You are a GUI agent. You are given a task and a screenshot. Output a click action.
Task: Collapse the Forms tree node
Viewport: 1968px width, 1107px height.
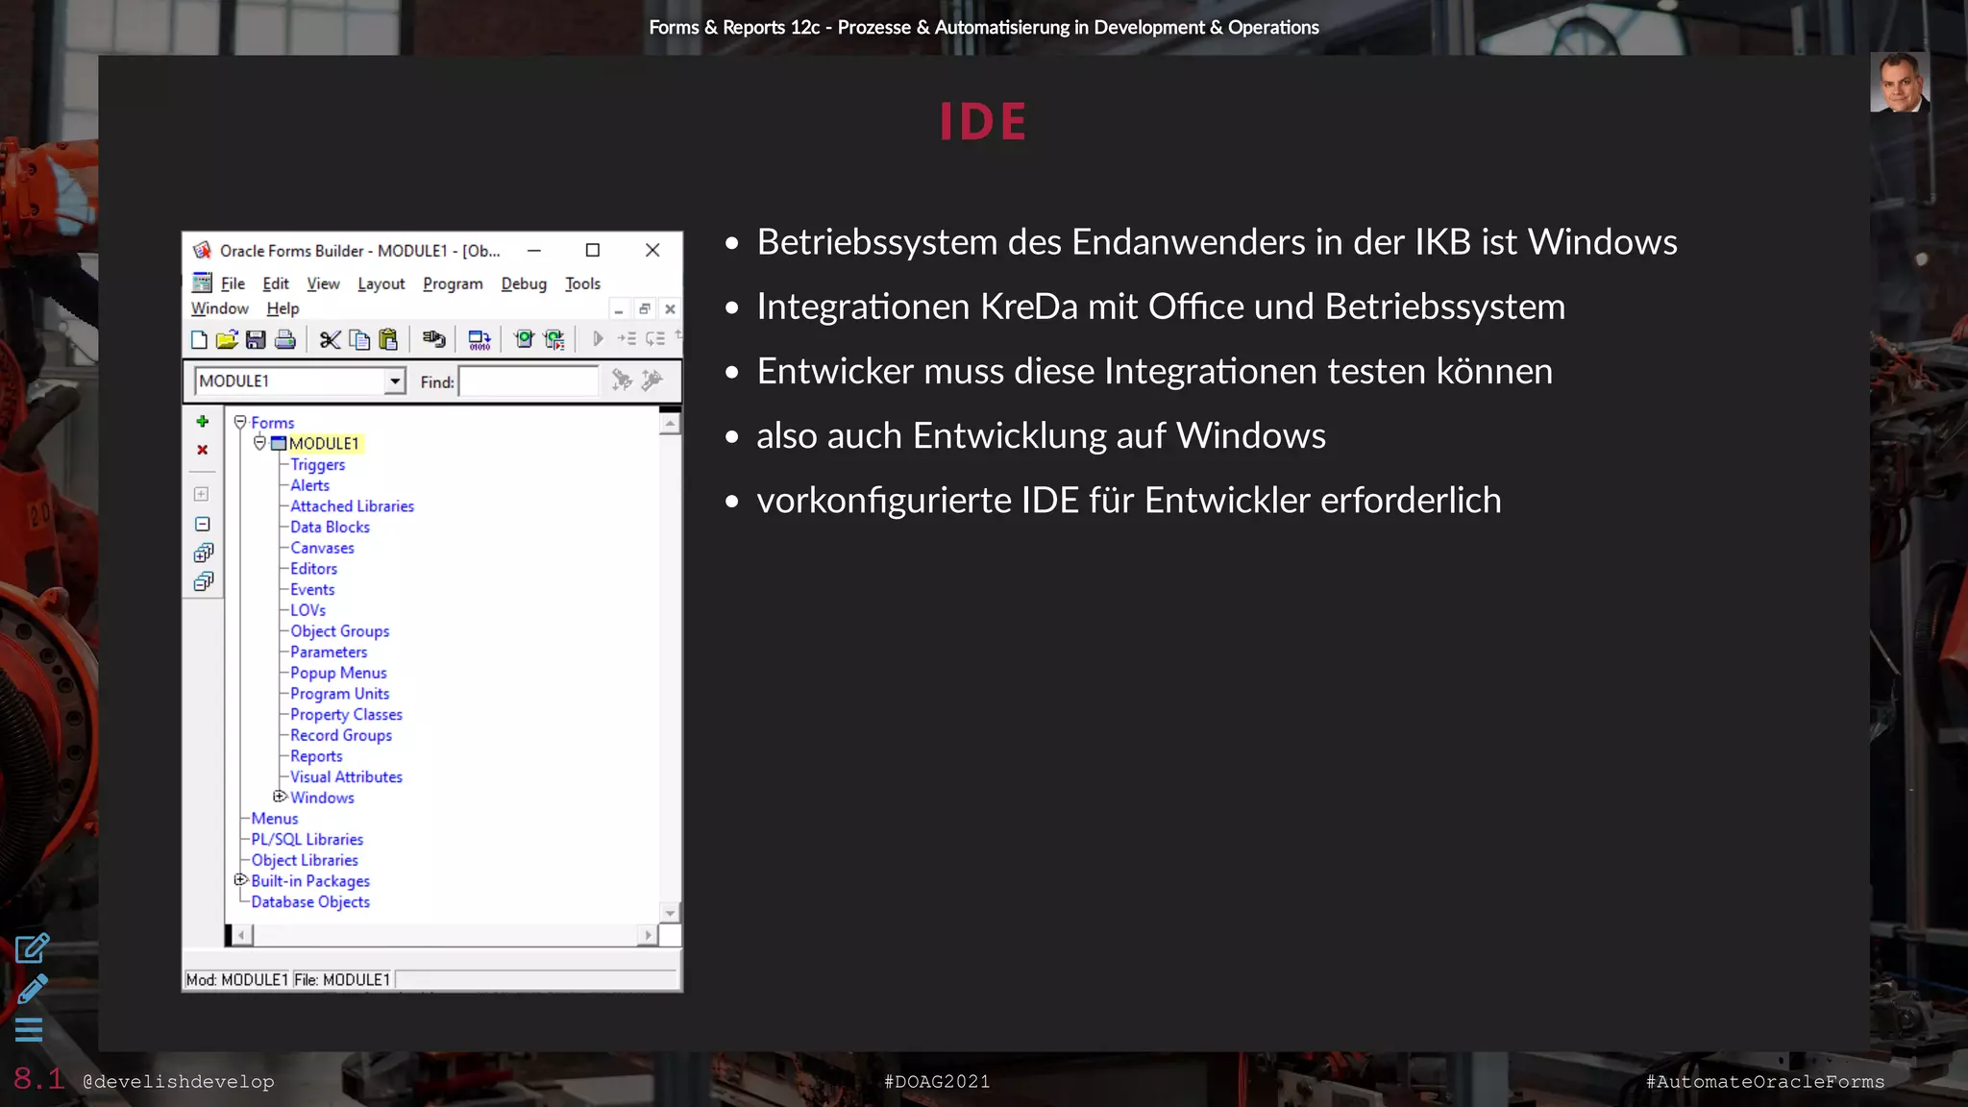pos(240,422)
